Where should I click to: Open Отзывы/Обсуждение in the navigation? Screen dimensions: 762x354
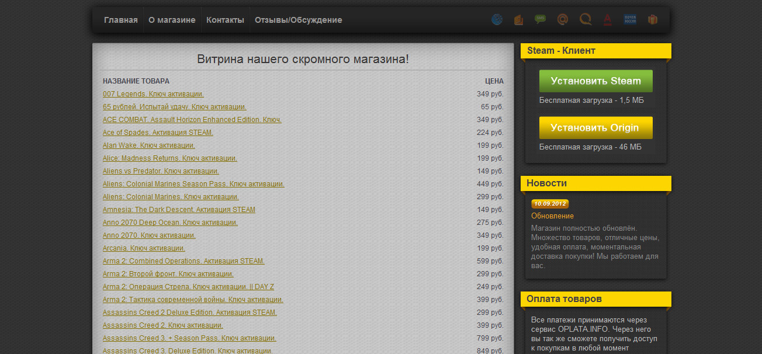coord(299,20)
